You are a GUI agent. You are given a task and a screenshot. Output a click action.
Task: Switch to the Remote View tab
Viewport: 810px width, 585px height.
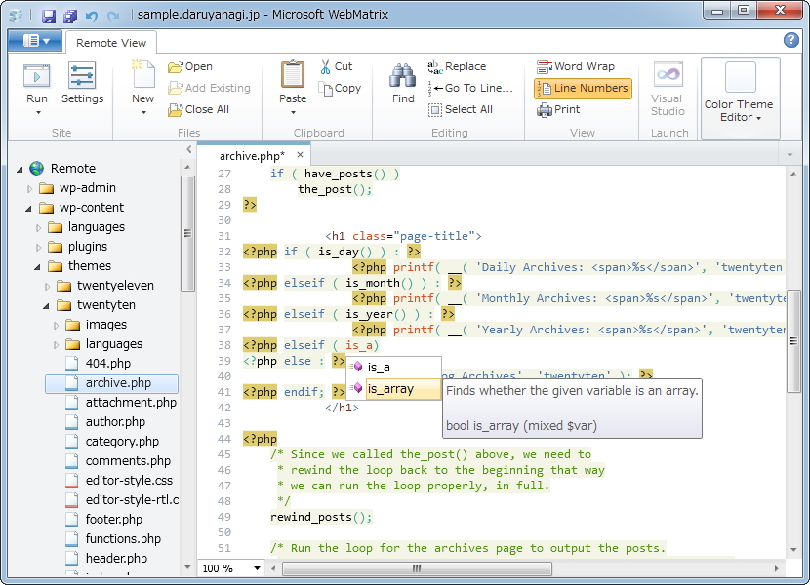point(111,42)
